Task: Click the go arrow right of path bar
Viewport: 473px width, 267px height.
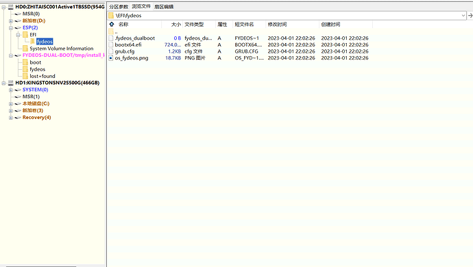Action: pos(470,15)
